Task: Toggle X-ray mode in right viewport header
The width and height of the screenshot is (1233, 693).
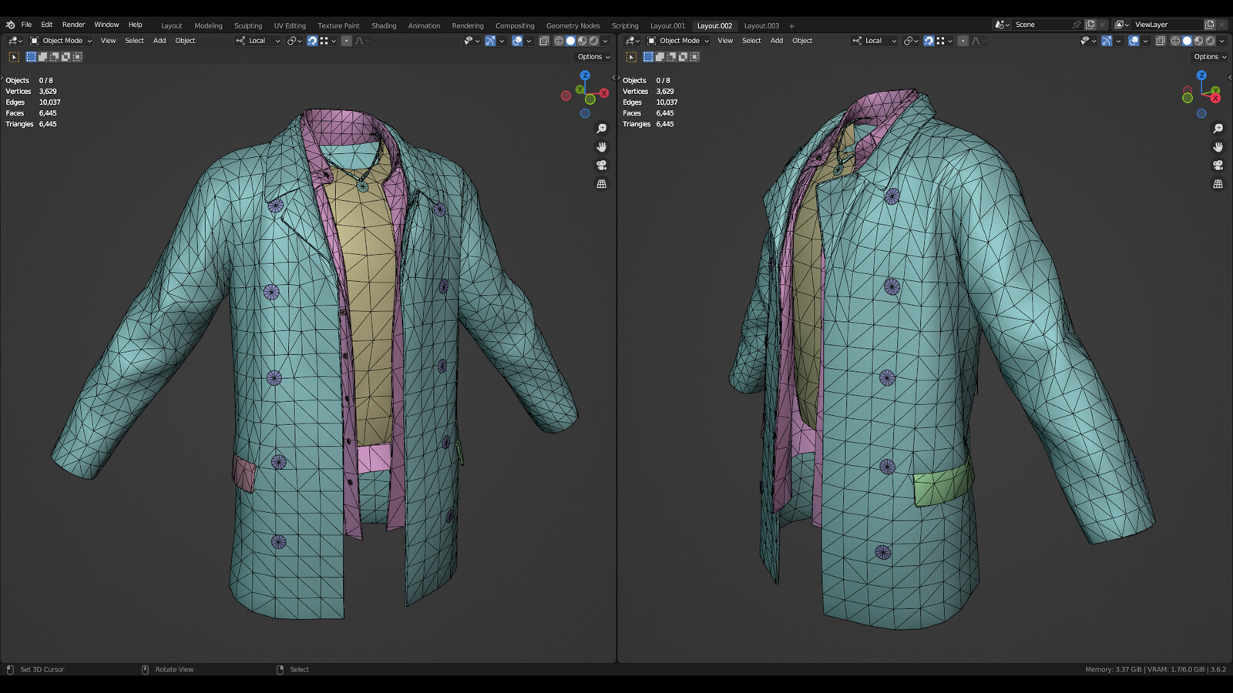Action: [1161, 41]
